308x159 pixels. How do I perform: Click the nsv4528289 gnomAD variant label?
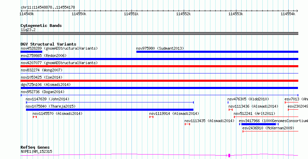pos(59,48)
